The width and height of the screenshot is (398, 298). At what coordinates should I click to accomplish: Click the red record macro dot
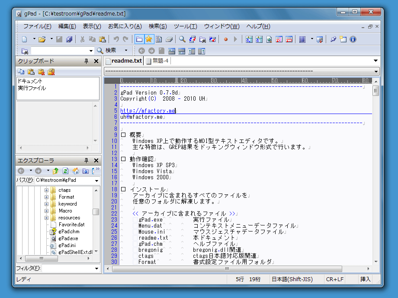tap(226, 39)
